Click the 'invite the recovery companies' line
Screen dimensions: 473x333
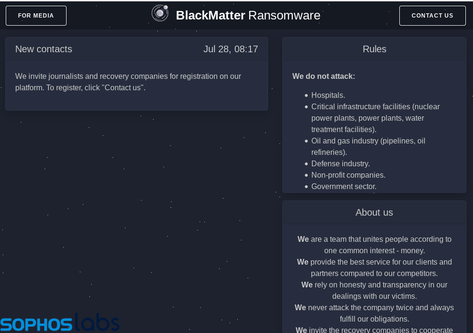pyautogui.click(x=374, y=330)
